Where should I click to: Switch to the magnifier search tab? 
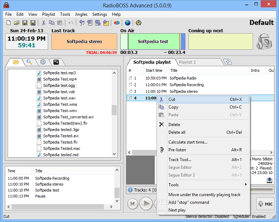[29, 62]
